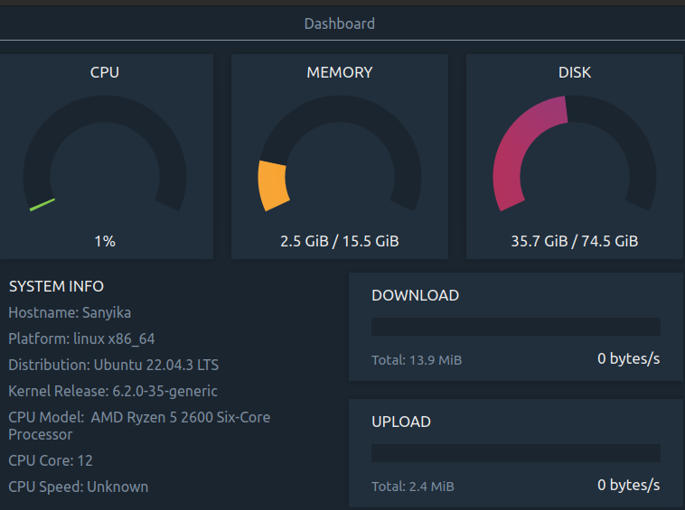Select the magenta disk usage arc
Image resolution: width=685 pixels, height=510 pixels.
click(x=526, y=148)
